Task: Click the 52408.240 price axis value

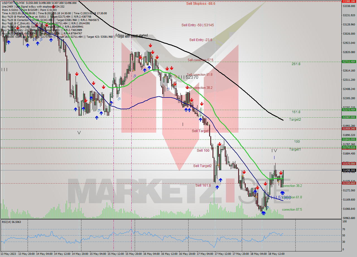Action: [x=349, y=89]
